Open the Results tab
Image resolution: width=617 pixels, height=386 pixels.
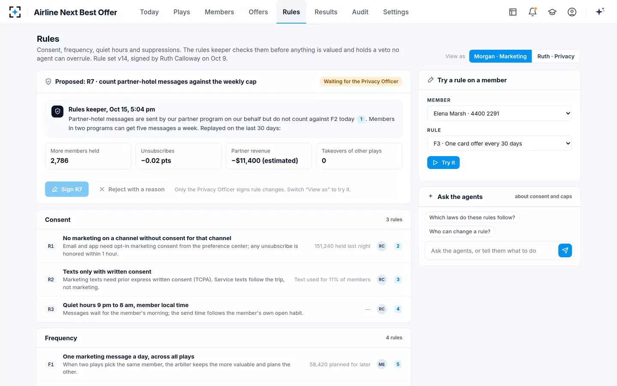[x=326, y=12]
